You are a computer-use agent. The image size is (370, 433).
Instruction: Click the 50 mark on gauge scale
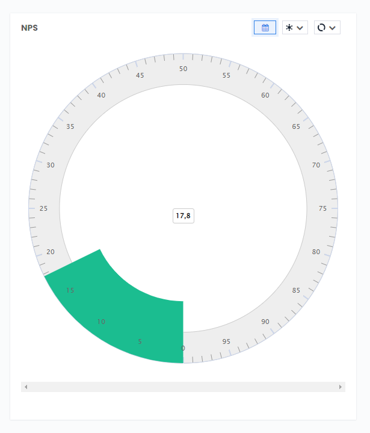coord(183,69)
